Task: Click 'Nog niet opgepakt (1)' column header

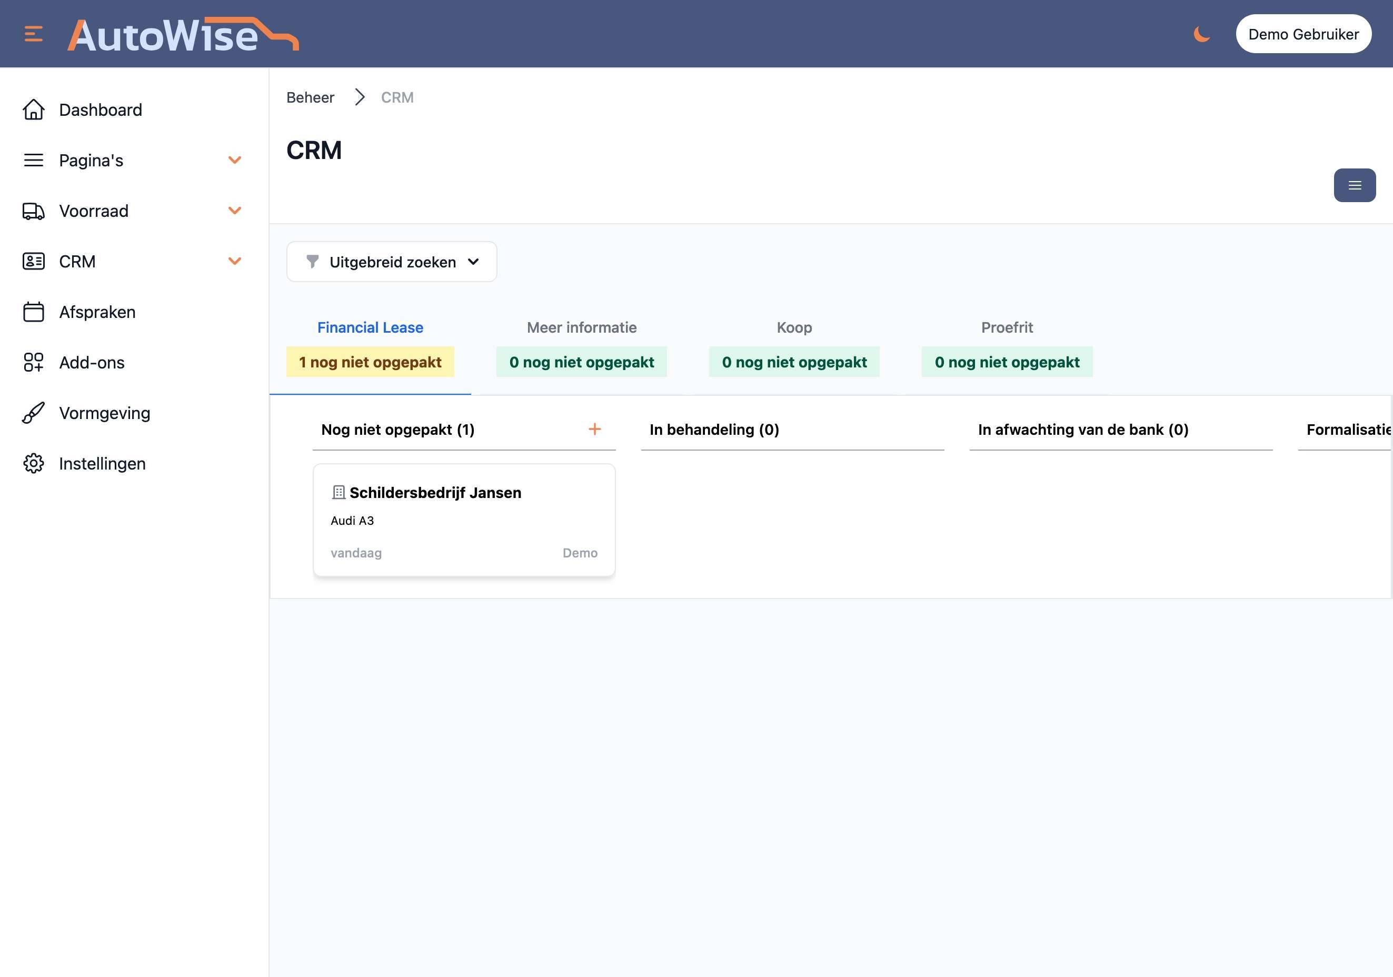Action: [397, 430]
